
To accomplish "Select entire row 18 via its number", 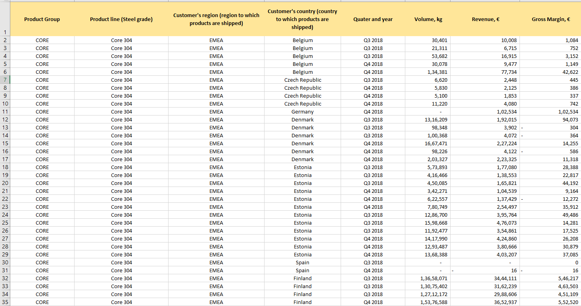I will click(x=5, y=167).
